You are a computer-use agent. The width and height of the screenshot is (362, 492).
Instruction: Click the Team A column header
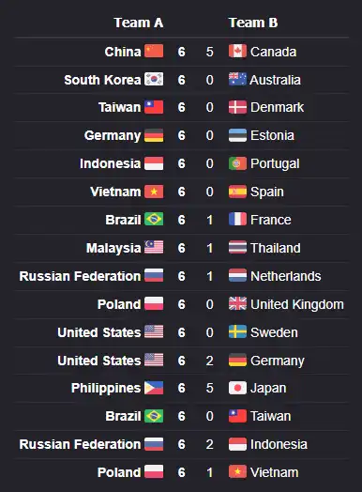tap(139, 23)
